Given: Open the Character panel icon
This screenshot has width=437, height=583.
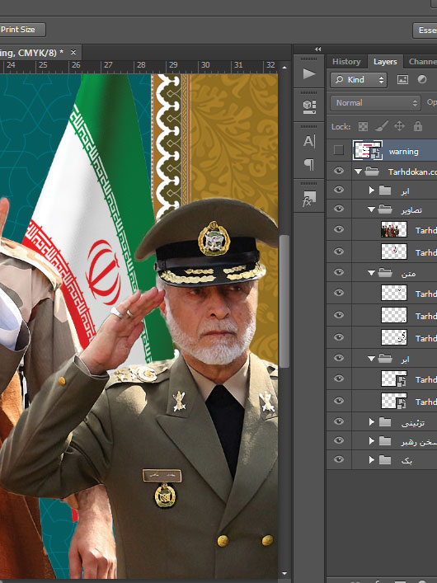Looking at the screenshot, I should pos(308,141).
